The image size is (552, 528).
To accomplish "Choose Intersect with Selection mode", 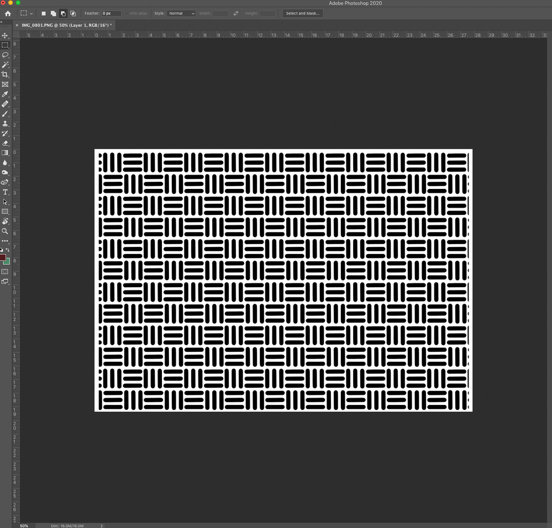I will click(x=73, y=13).
